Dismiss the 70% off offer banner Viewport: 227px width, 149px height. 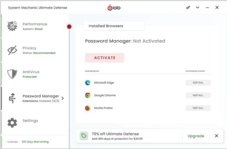pyautogui.click(x=216, y=136)
